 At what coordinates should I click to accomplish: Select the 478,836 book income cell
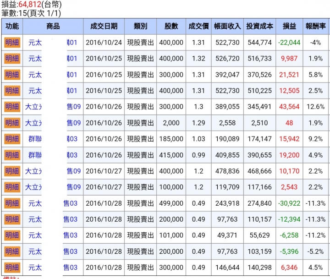[x=227, y=171]
